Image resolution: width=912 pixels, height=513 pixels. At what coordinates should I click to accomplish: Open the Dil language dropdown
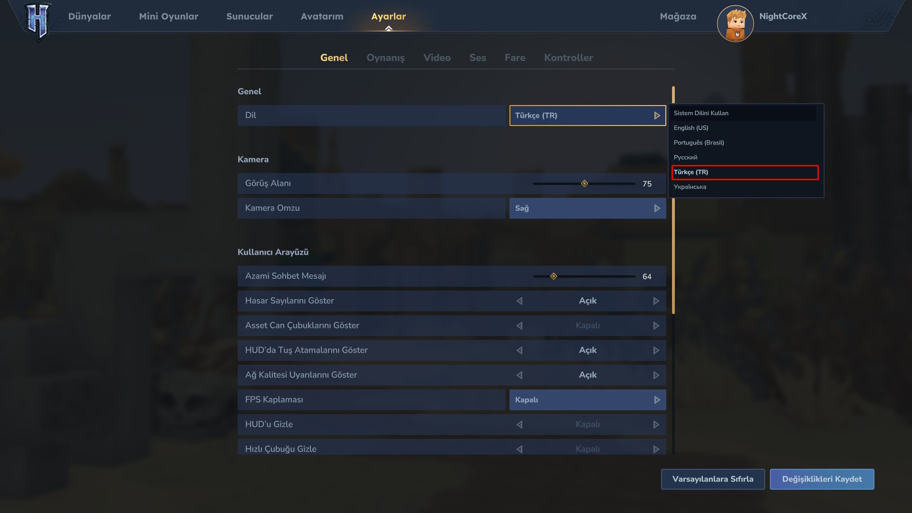click(587, 115)
